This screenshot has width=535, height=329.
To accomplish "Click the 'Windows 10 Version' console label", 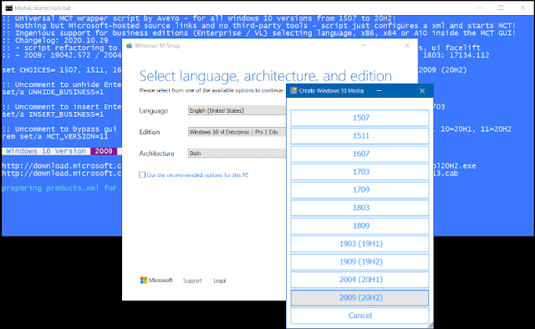I will (46, 151).
